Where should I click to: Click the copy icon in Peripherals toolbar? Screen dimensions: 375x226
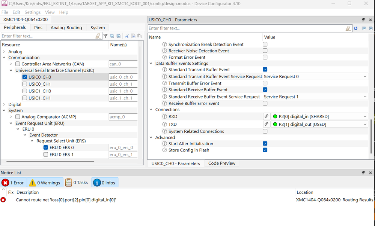133,36
